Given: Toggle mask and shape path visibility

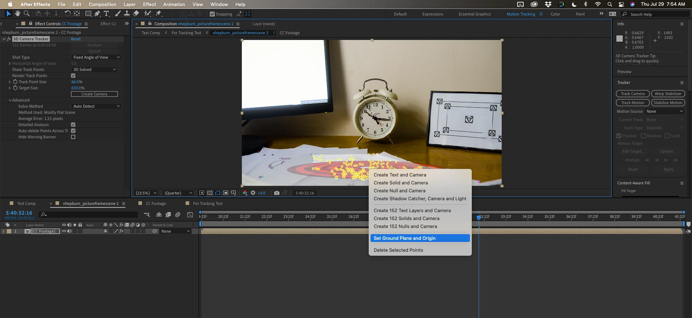Looking at the screenshot, I should coord(218,193).
